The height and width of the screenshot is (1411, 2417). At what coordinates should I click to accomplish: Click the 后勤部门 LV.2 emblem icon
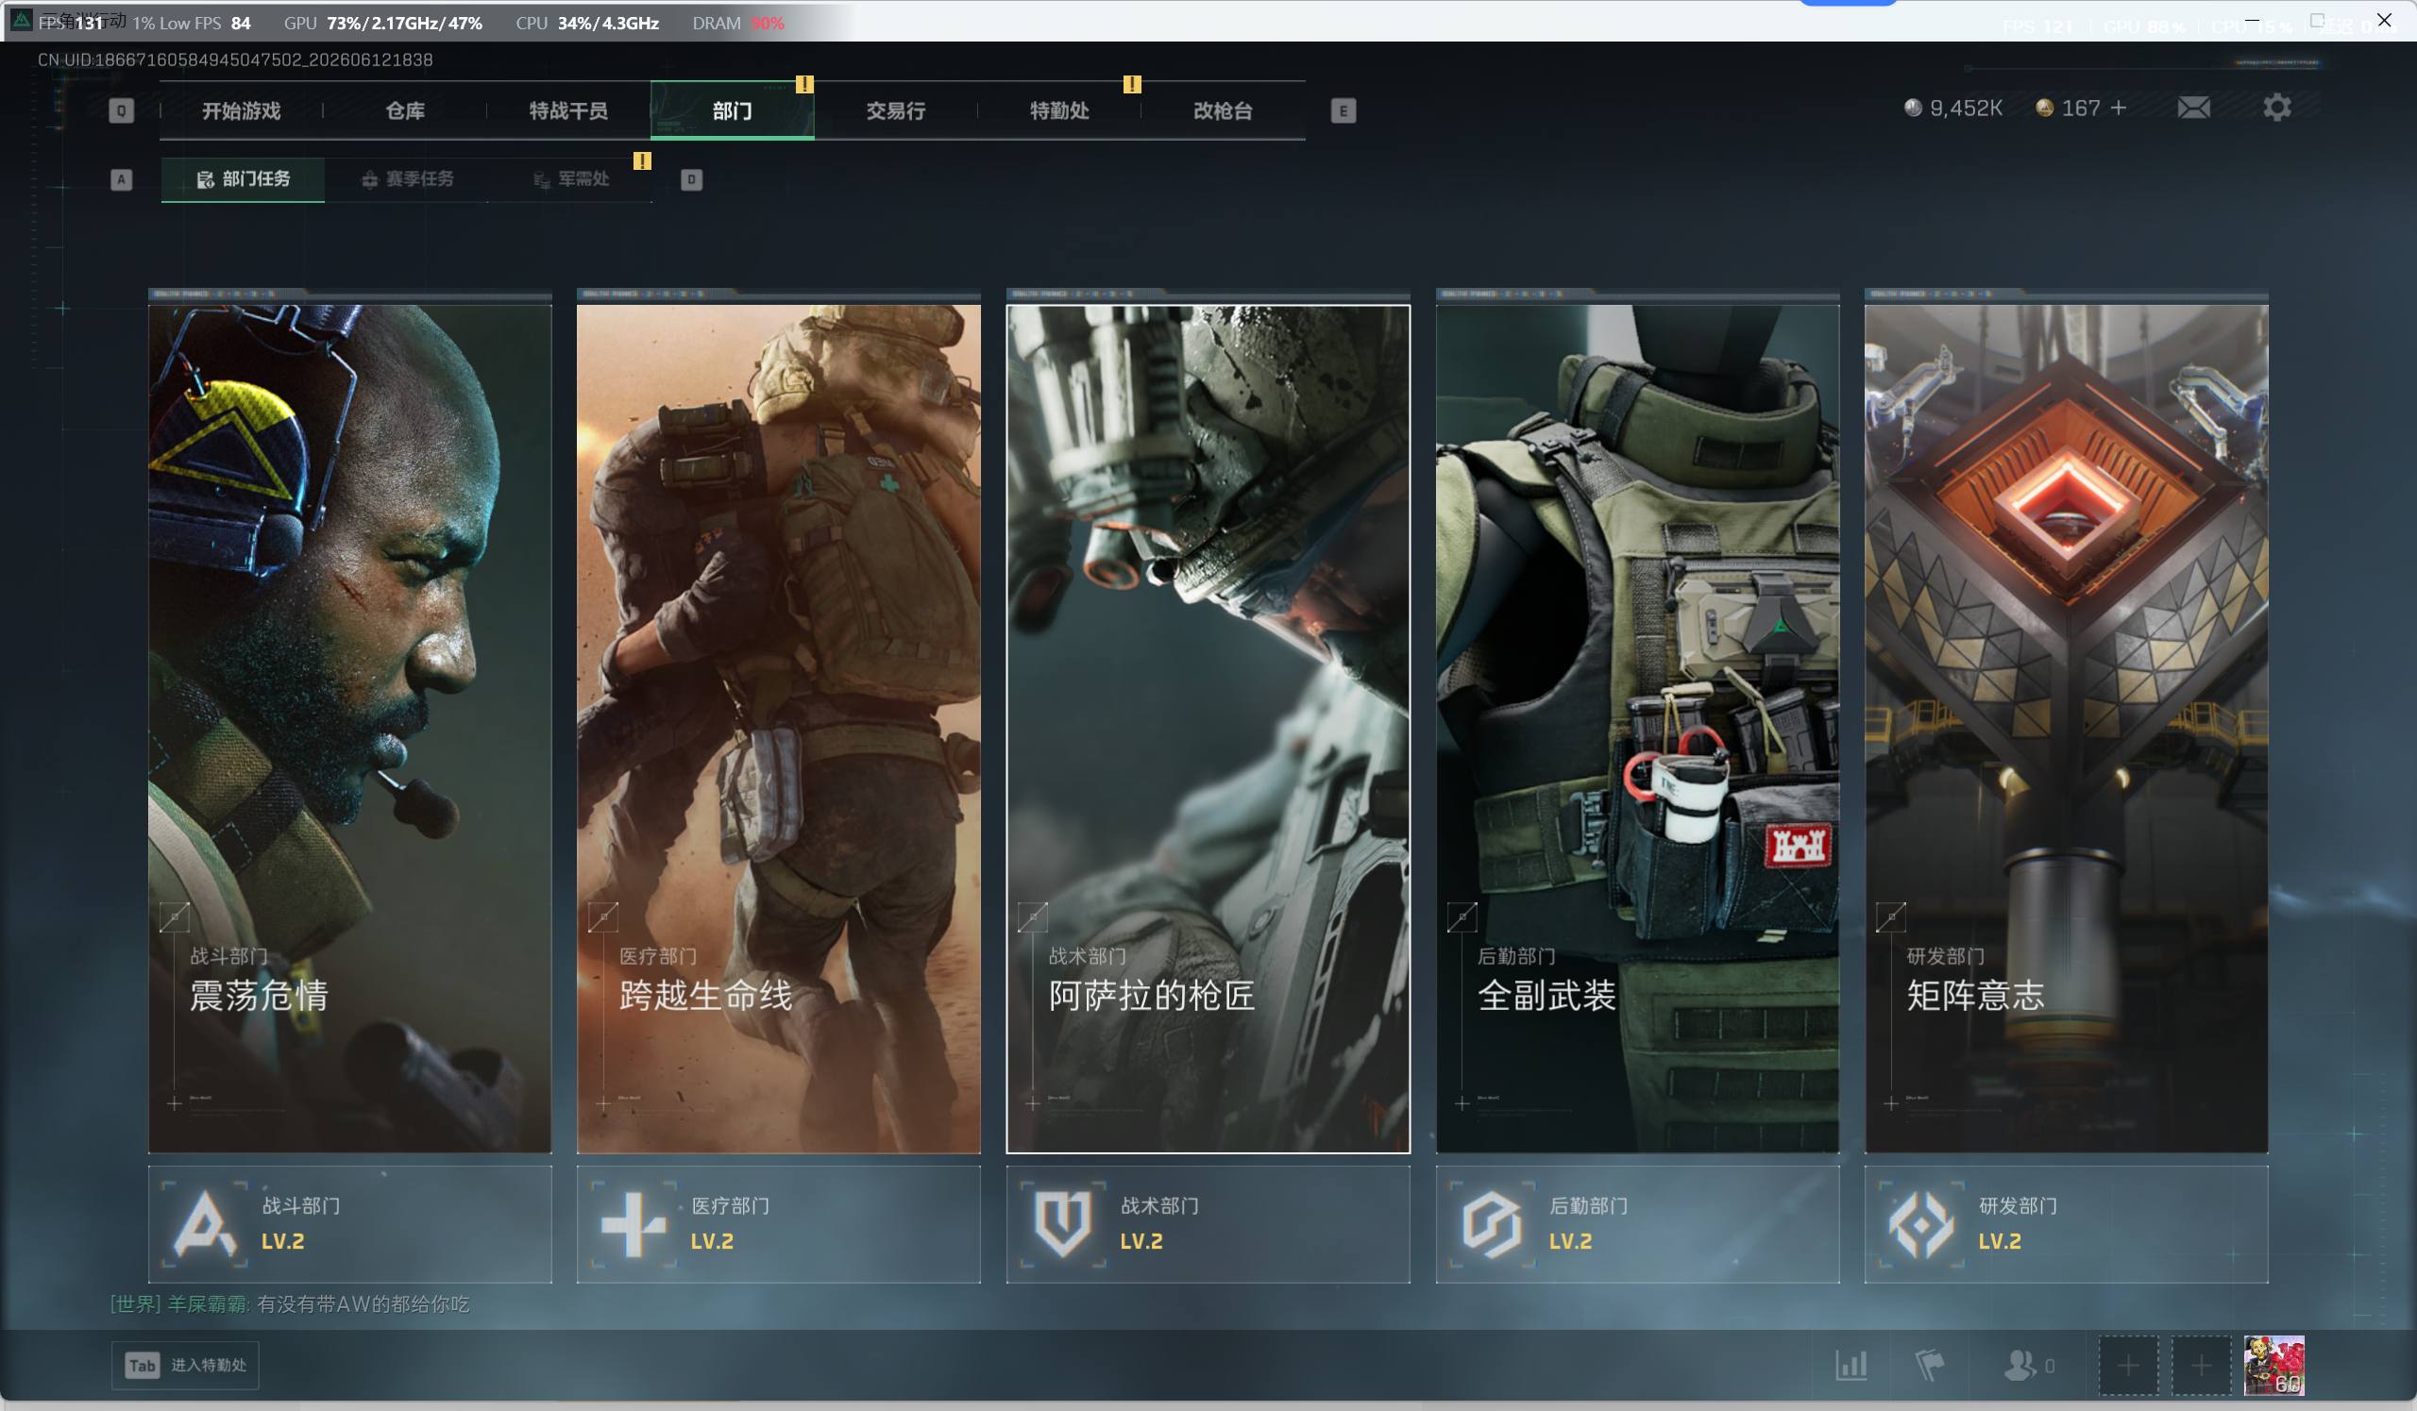[1492, 1224]
